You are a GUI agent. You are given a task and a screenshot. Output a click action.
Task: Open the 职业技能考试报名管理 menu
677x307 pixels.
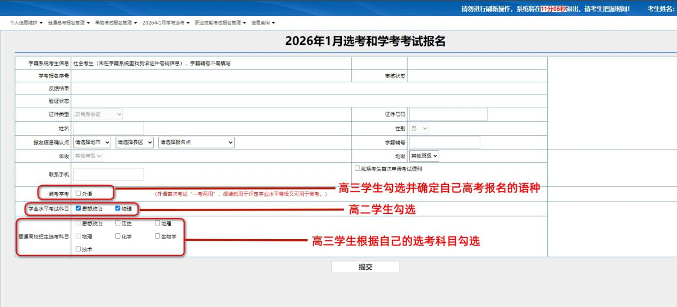click(x=221, y=22)
